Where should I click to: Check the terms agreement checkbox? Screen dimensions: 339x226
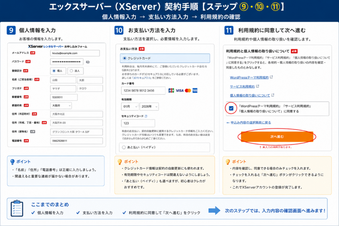pos(231,108)
